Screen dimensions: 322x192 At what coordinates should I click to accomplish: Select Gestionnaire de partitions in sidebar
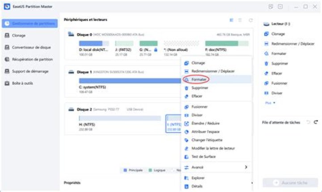pos(30,23)
